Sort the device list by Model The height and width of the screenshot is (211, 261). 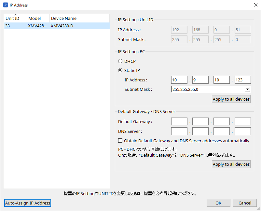34,19
